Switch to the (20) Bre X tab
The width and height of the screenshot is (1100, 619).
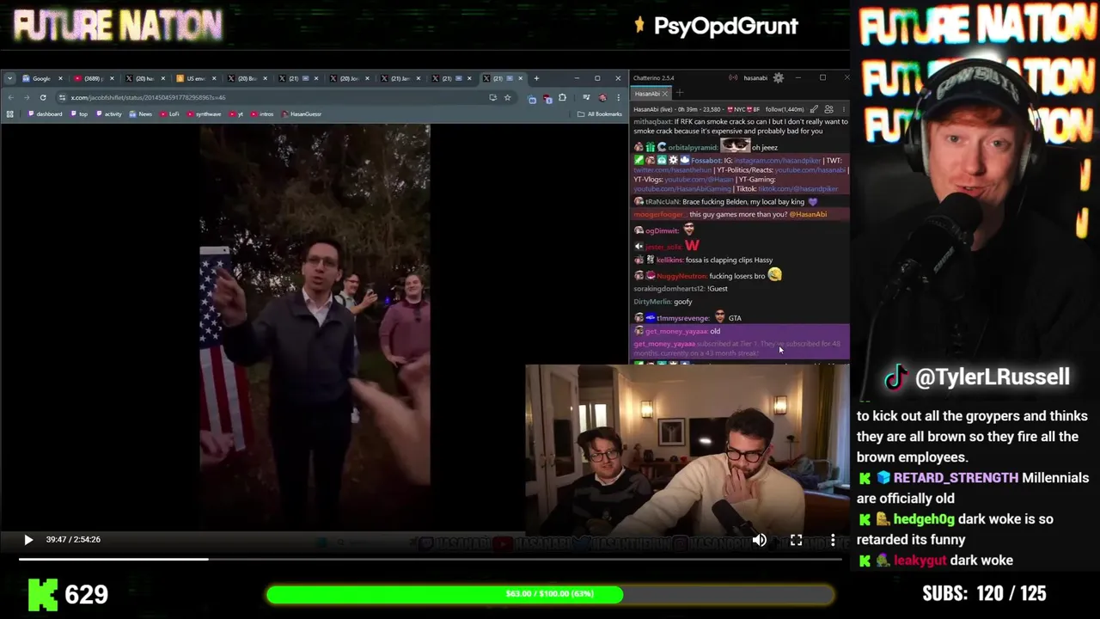point(247,78)
